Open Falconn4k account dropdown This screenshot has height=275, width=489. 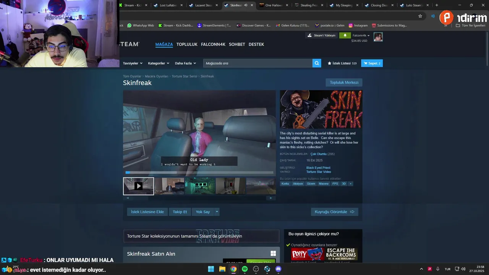(x=361, y=35)
